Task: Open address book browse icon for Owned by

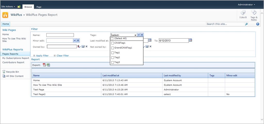Action: pos(83,47)
